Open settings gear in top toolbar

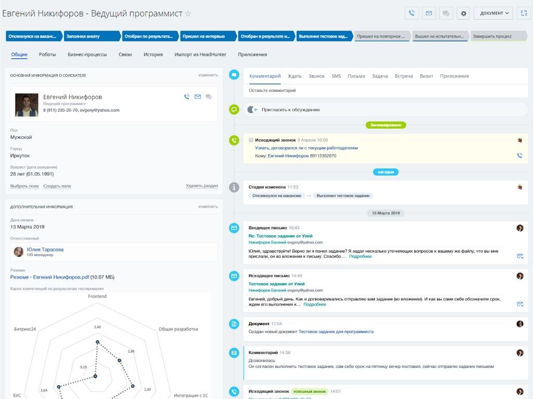tap(463, 13)
